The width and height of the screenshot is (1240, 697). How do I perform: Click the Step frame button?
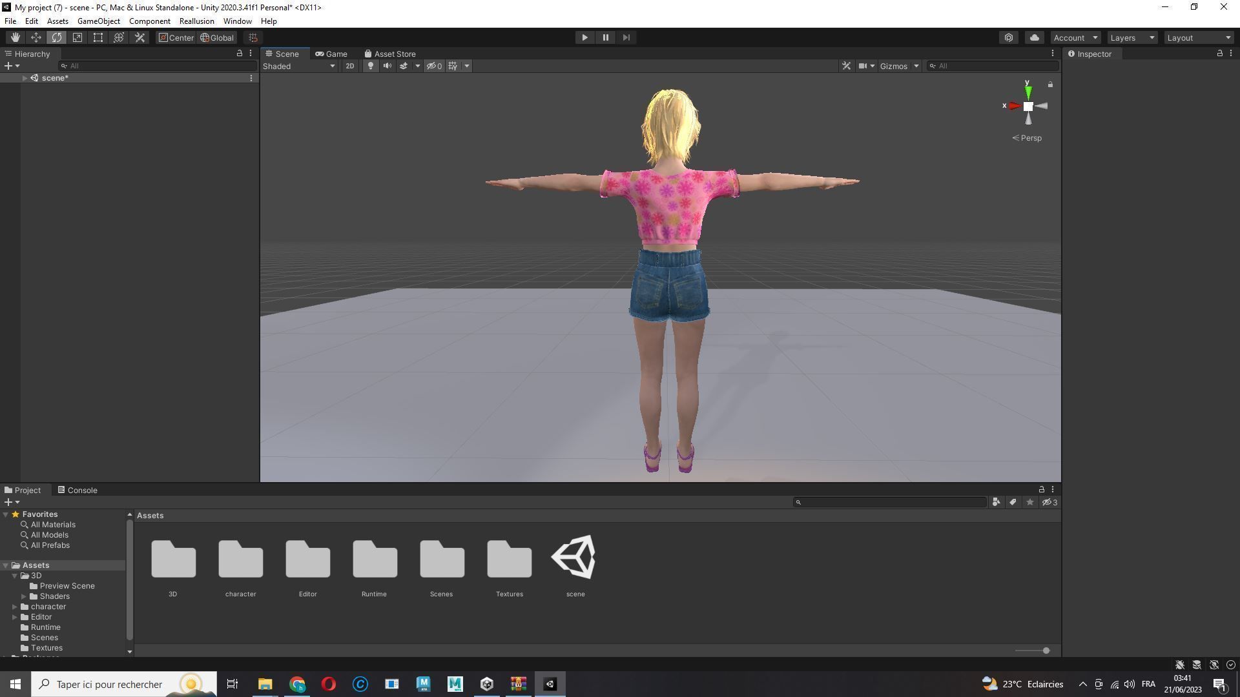(x=626, y=37)
